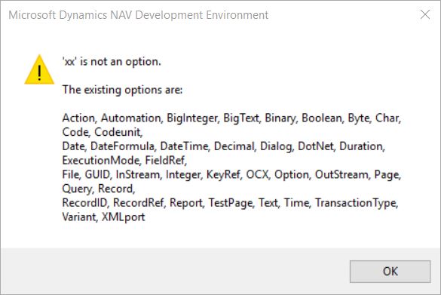Click the Microsoft Dynamics NAV Development Environment title
The width and height of the screenshot is (441, 295).
pos(139,15)
